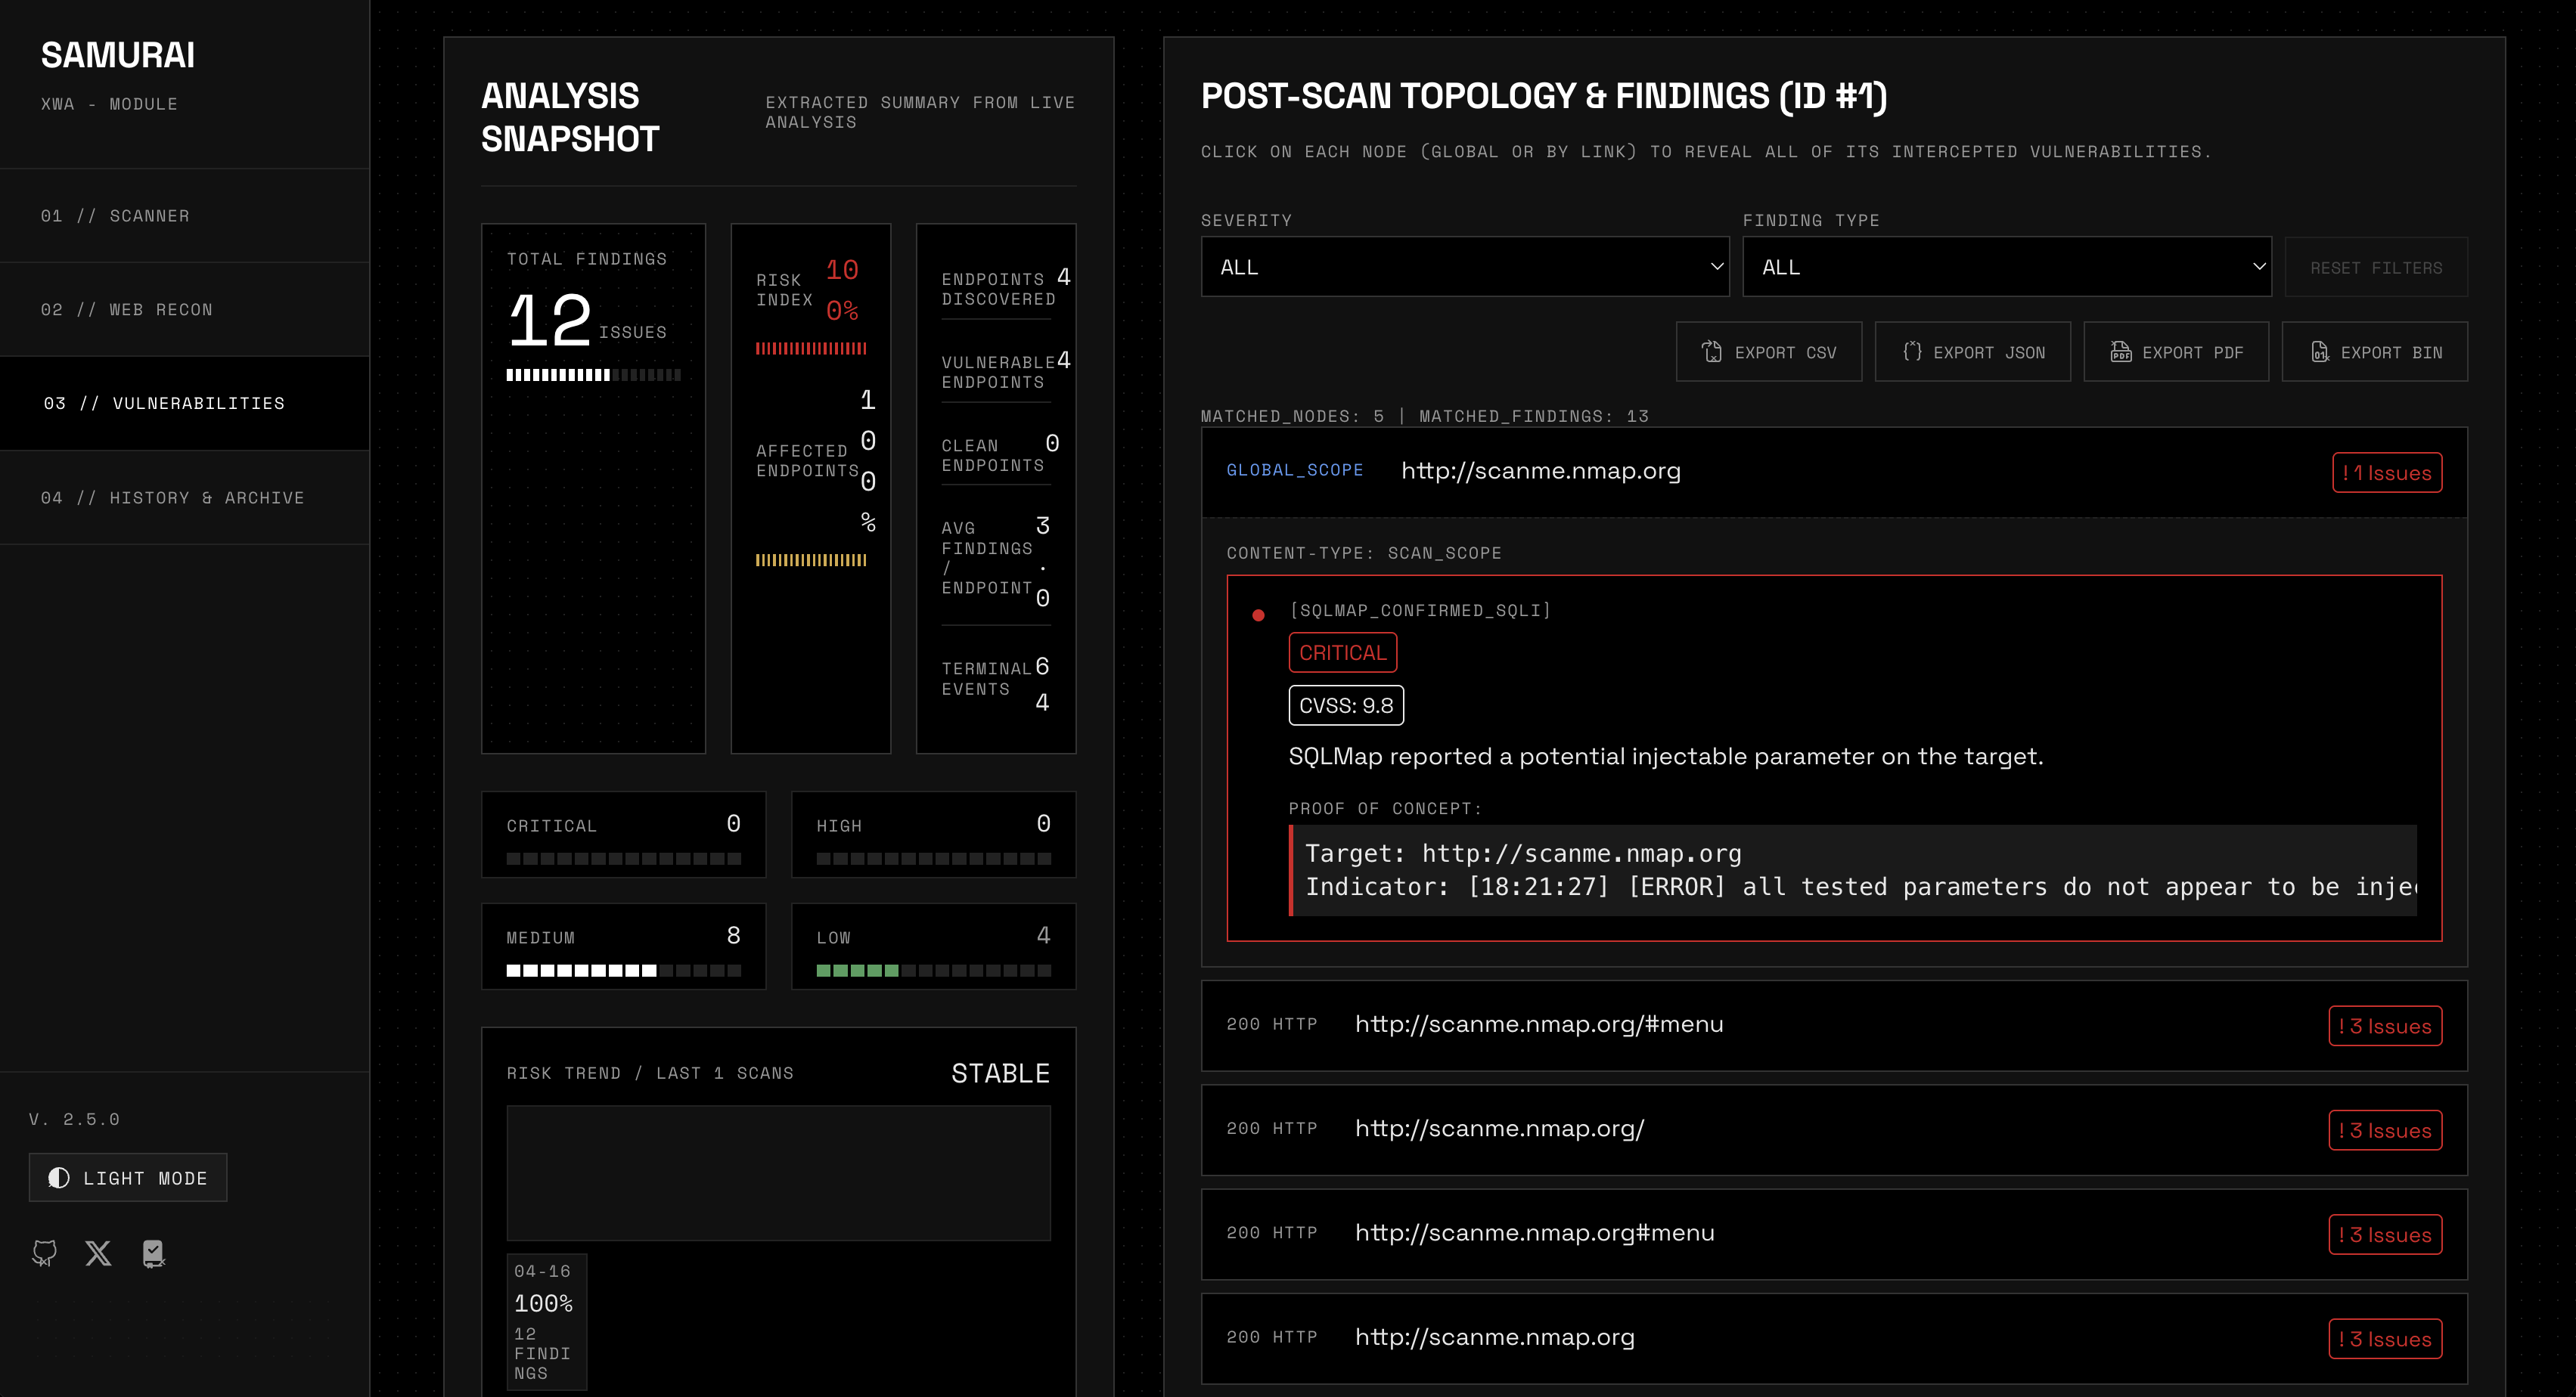Click the CVSS: 9.8 score tag
Screen dimensions: 2576x1397
click(x=1346, y=705)
